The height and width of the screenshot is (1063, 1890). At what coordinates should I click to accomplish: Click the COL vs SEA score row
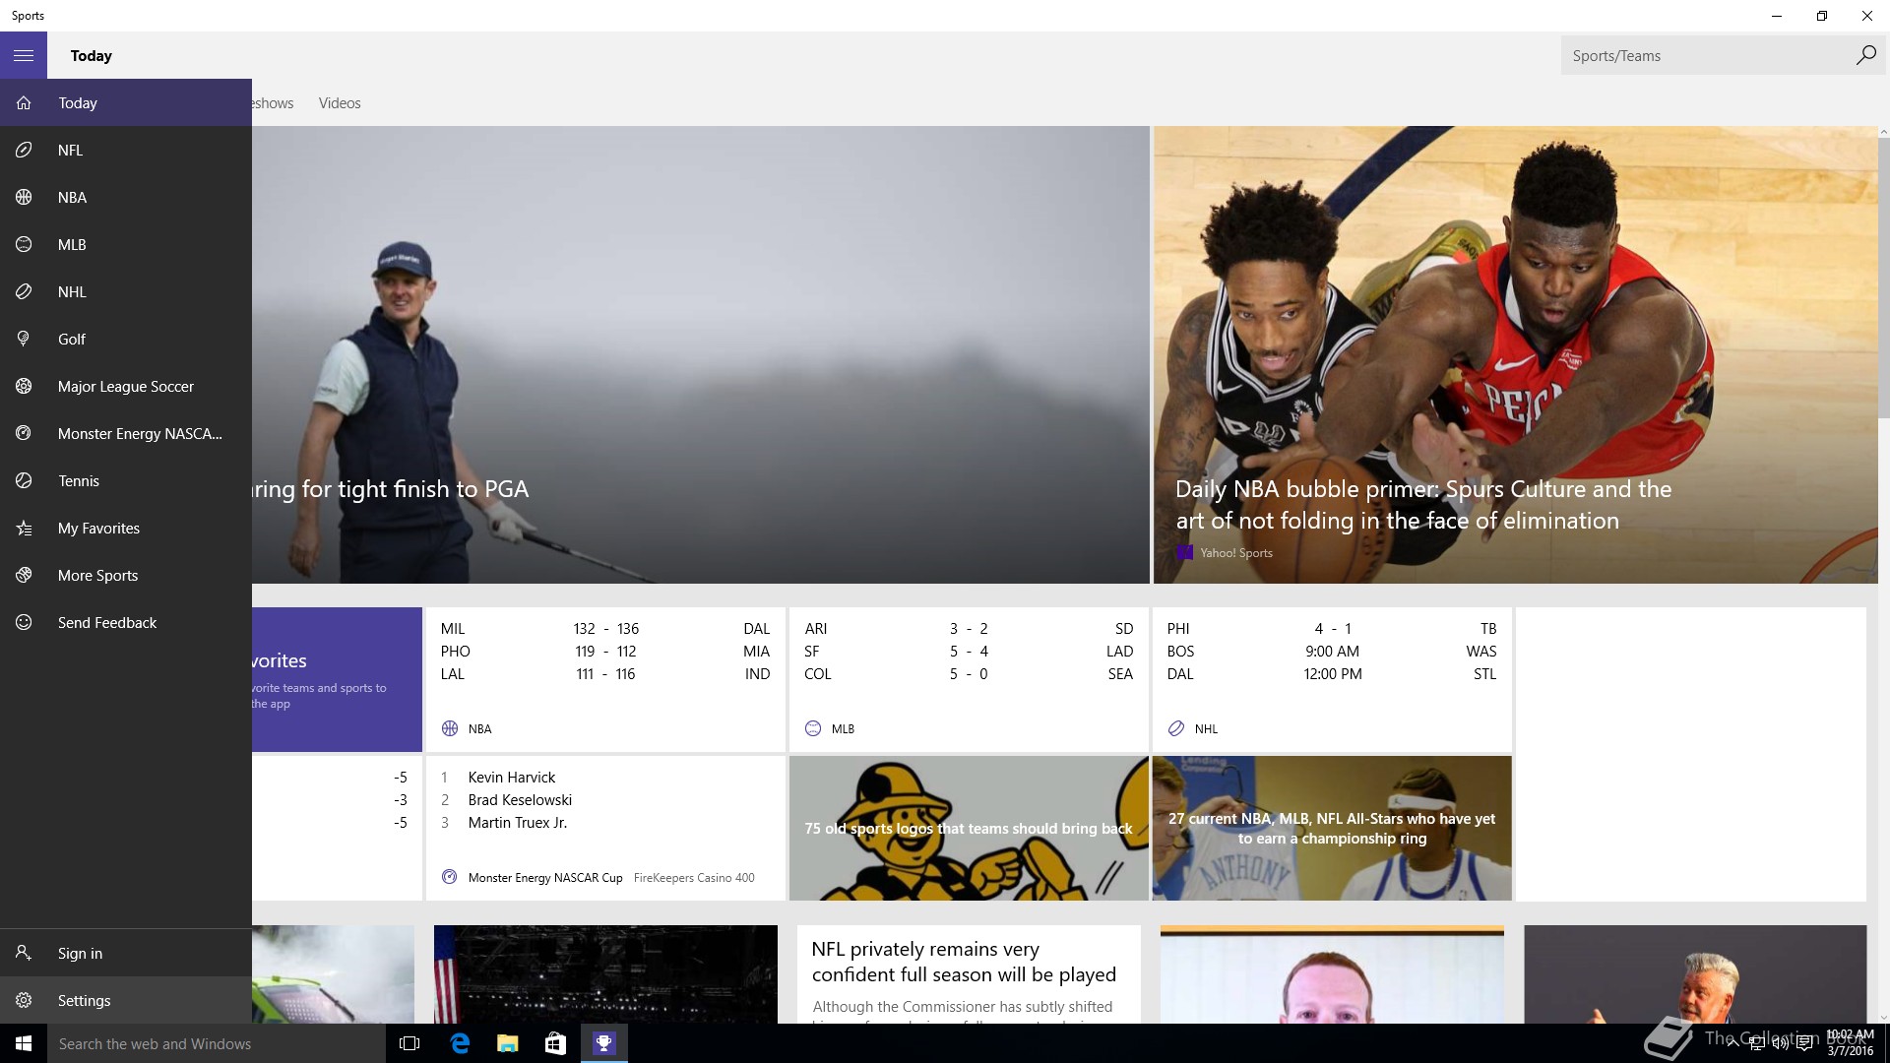(969, 674)
